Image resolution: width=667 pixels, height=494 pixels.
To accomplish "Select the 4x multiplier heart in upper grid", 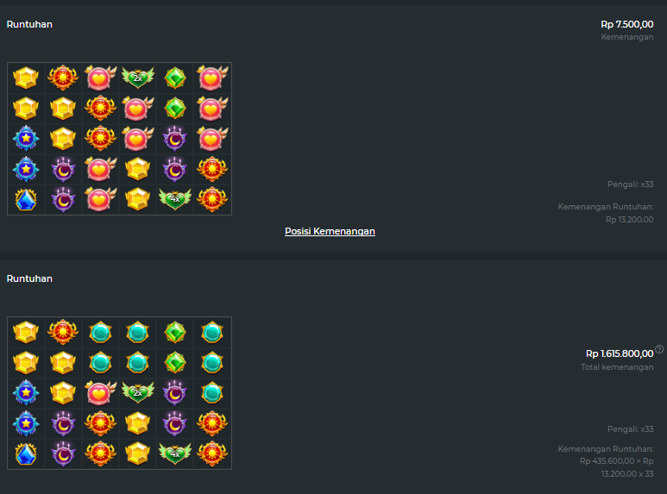I will 175,198.
